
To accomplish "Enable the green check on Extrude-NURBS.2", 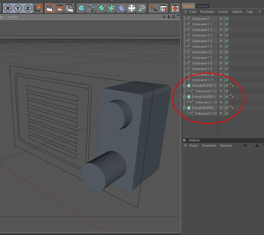I will pyautogui.click(x=227, y=86).
